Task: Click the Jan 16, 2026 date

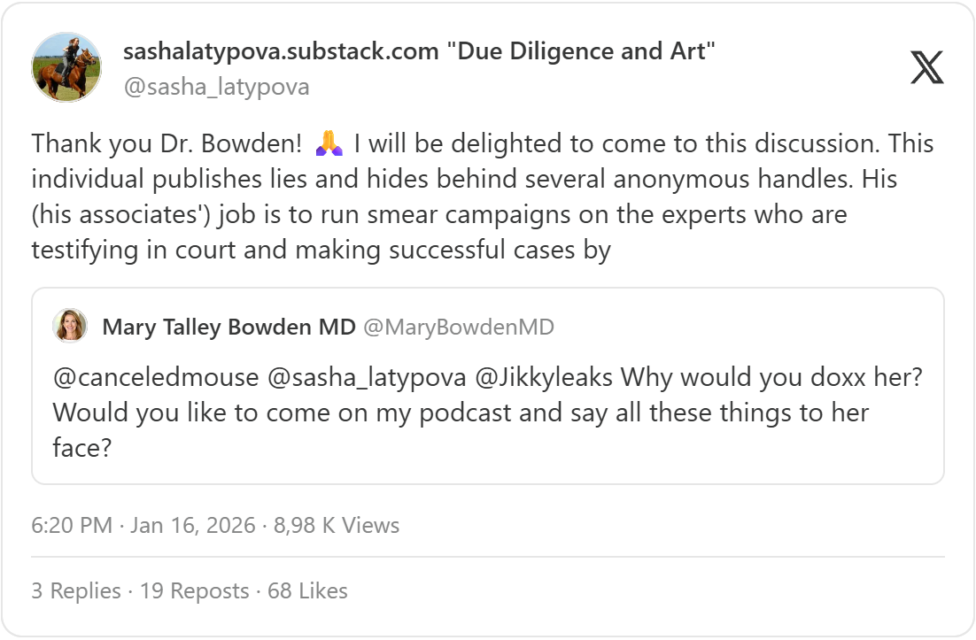Action: point(195,525)
